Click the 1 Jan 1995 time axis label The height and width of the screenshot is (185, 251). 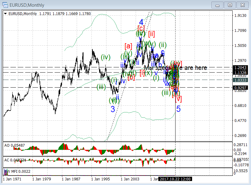(x=101, y=179)
